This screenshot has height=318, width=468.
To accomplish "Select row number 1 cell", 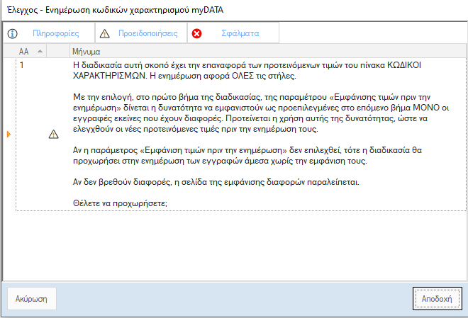I will point(31,134).
